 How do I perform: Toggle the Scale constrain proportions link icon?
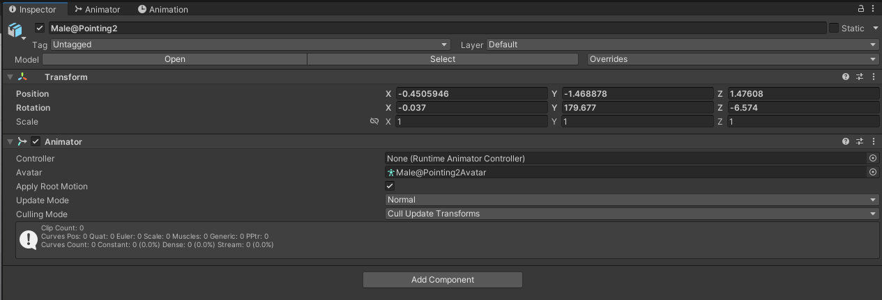coord(374,121)
